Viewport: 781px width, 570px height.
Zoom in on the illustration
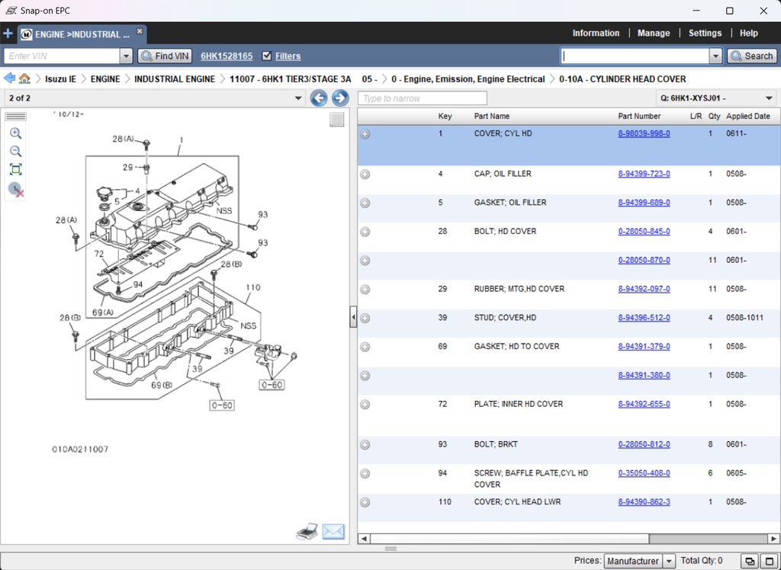(15, 133)
